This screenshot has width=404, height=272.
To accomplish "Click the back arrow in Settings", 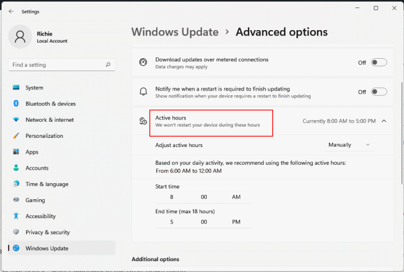I will (x=11, y=11).
